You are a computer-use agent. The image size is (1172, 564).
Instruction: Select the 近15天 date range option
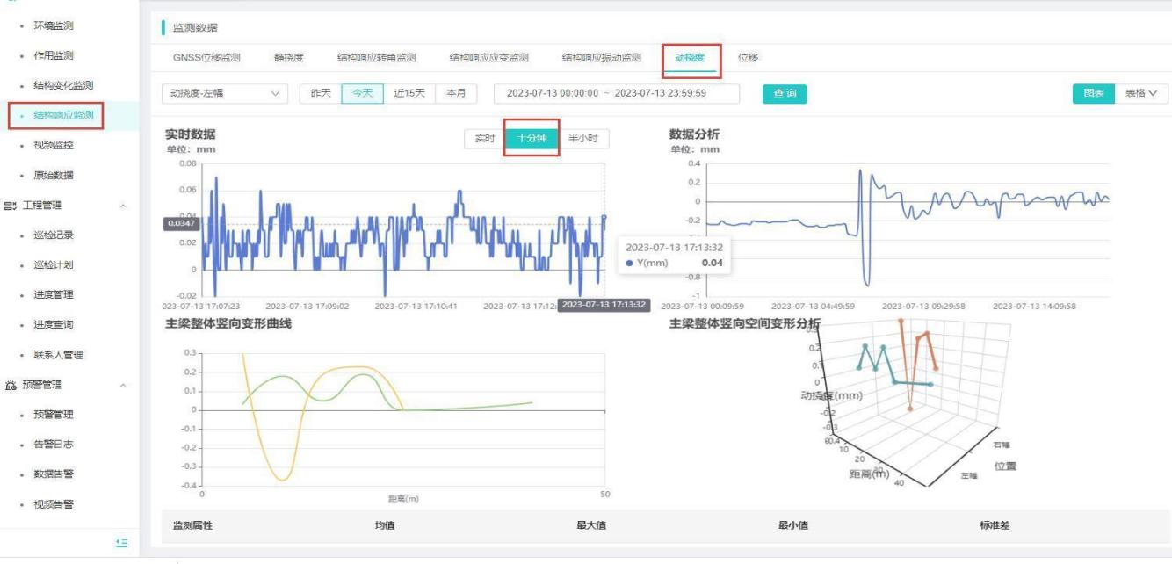[409, 93]
